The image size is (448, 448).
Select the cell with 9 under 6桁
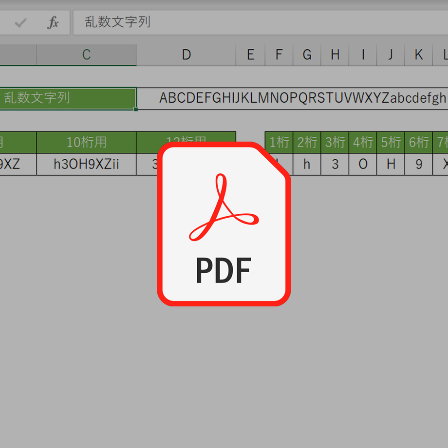[x=419, y=164]
